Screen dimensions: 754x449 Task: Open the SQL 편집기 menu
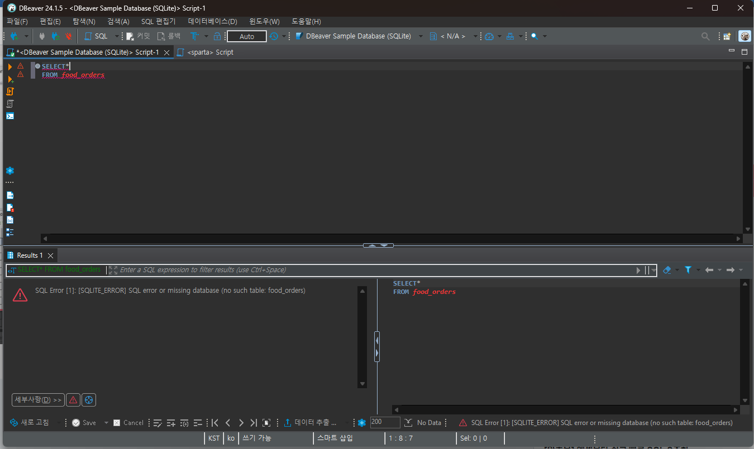[x=158, y=21]
